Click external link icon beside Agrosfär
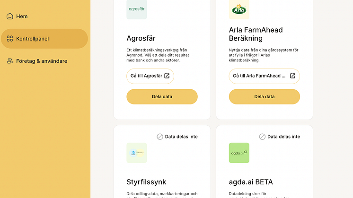Screen dimensions: 353x198 pos(167,76)
